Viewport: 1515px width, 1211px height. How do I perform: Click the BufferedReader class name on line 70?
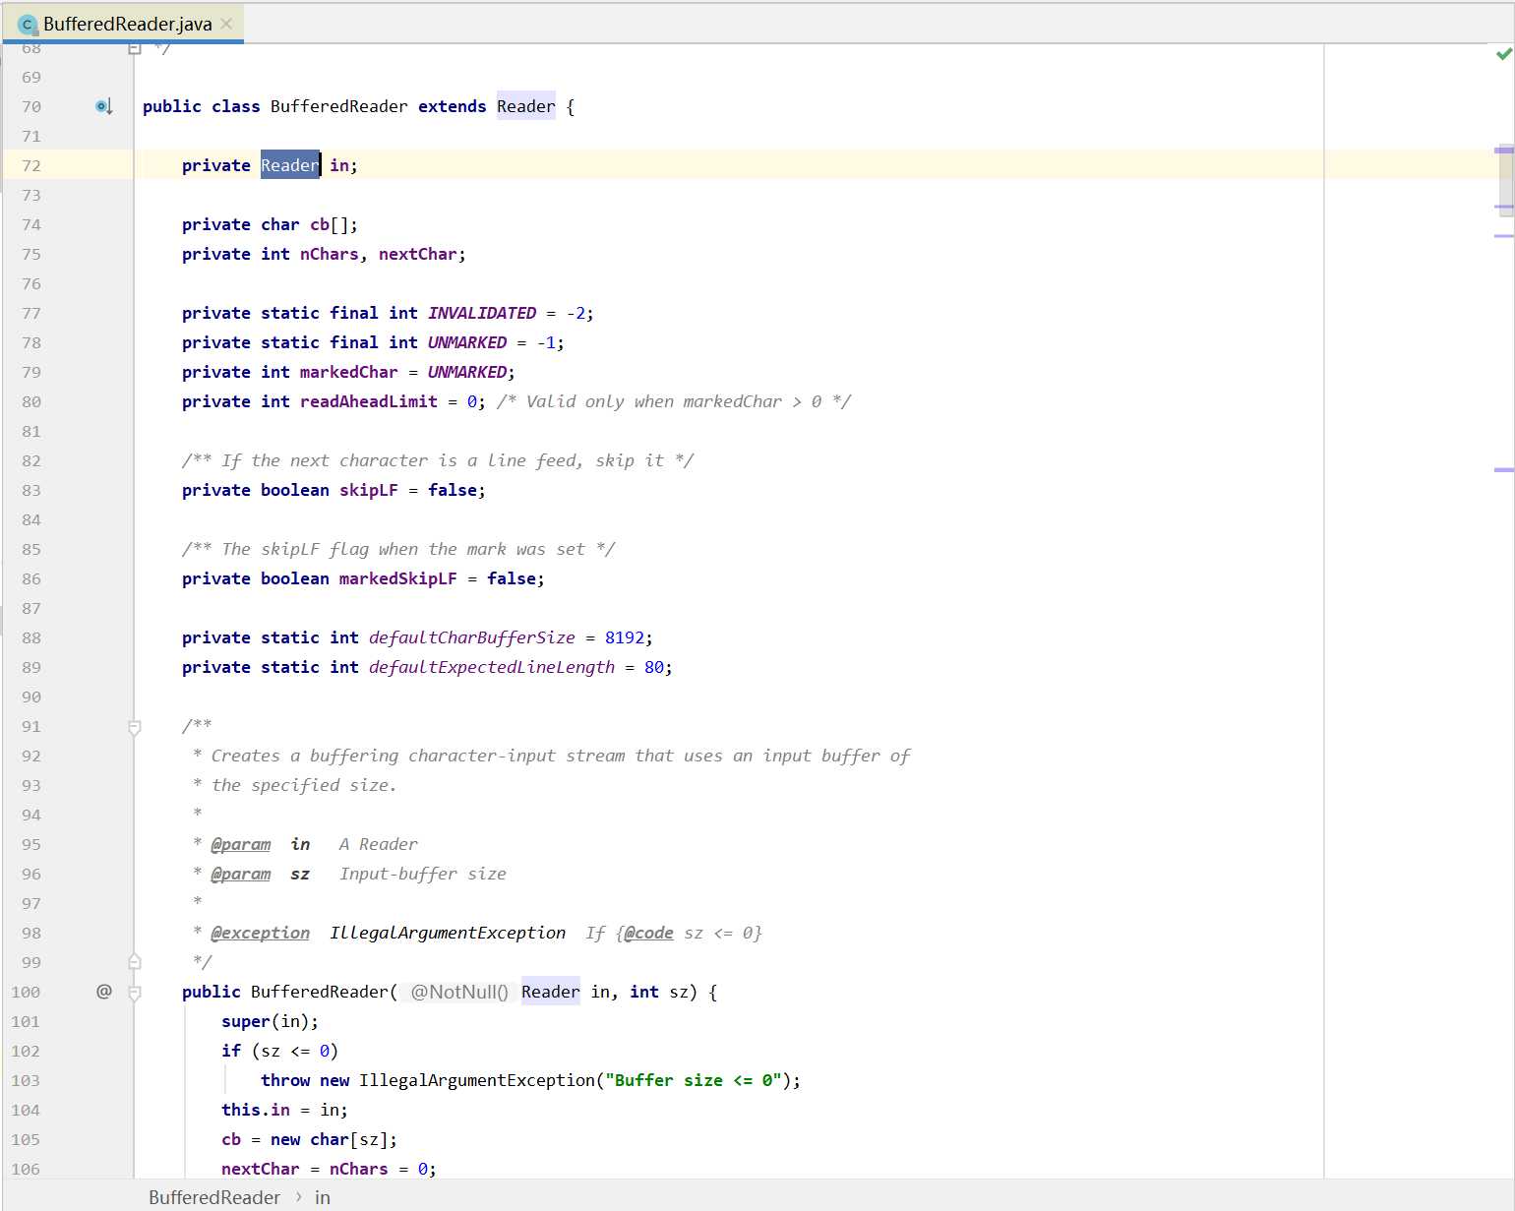pyautogui.click(x=339, y=106)
